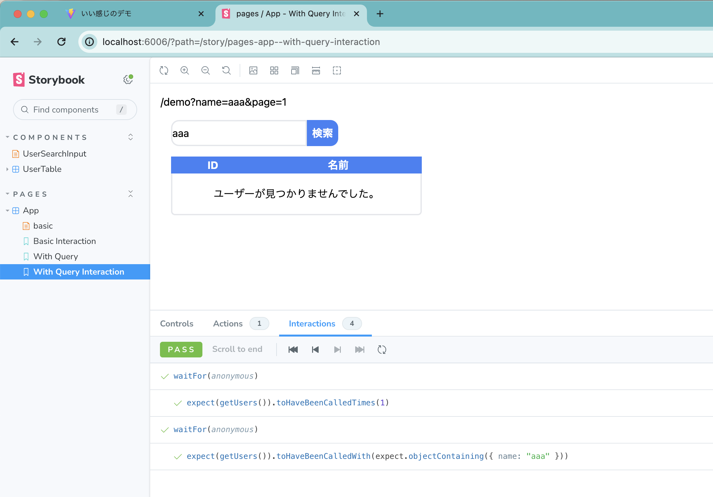The height and width of the screenshot is (497, 713).
Task: Select the Basic Interaction story
Action: [65, 241]
